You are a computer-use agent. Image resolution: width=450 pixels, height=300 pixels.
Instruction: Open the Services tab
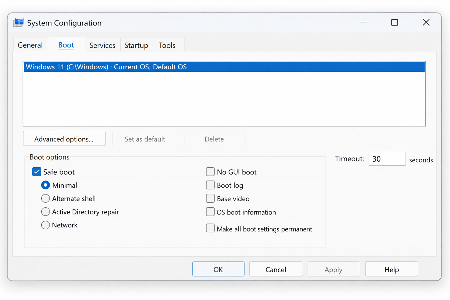click(x=102, y=45)
